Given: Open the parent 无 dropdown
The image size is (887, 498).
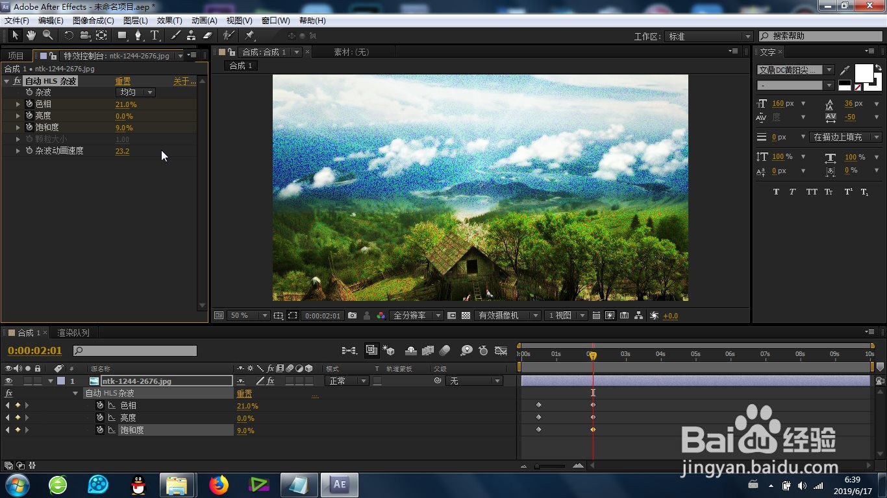Looking at the screenshot, I should [x=474, y=381].
